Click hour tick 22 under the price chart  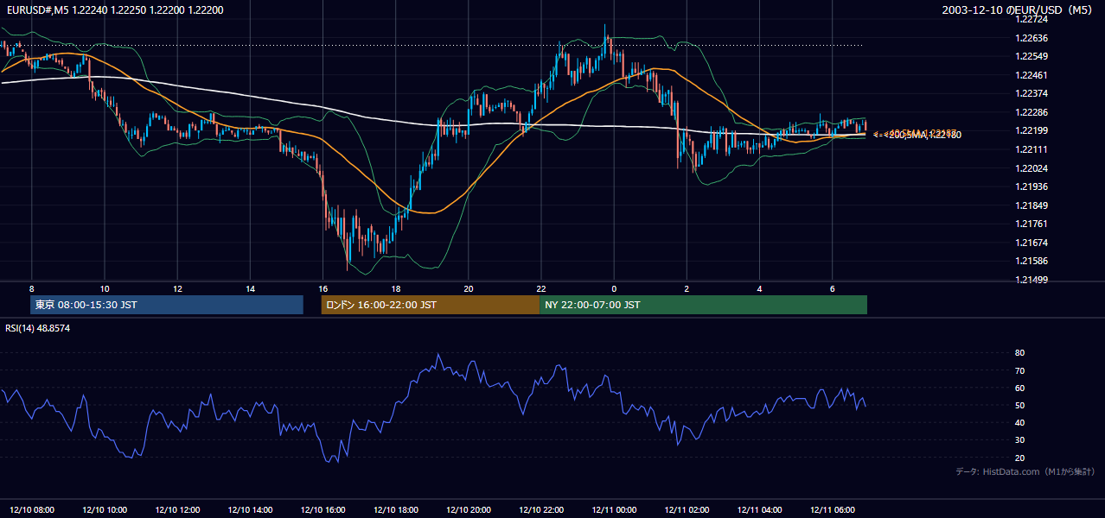click(x=541, y=288)
